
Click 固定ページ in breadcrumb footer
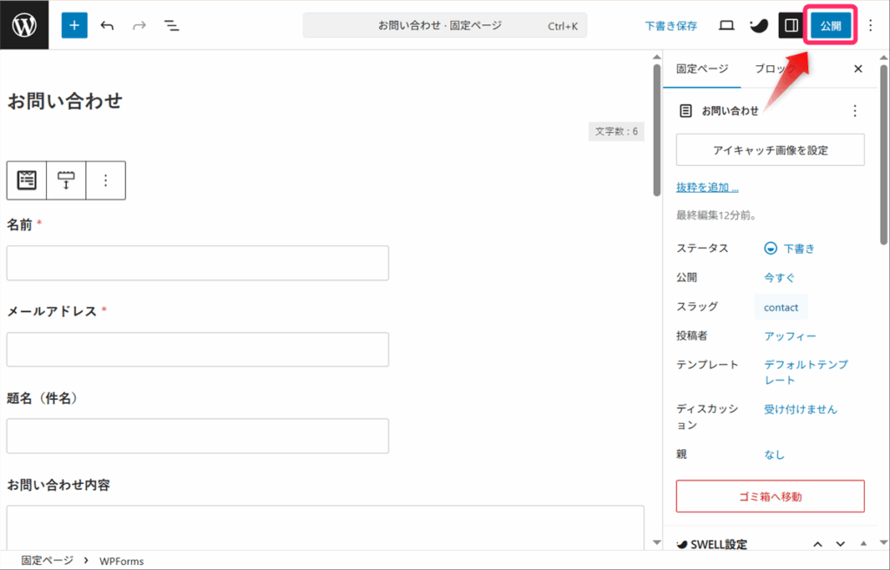point(47,560)
